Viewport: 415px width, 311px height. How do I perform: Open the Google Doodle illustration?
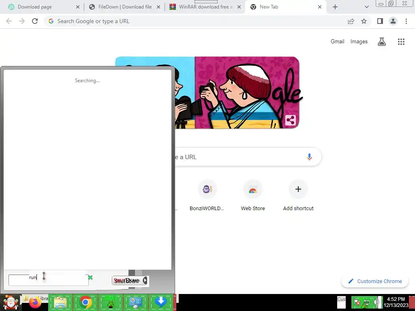pos(237,93)
